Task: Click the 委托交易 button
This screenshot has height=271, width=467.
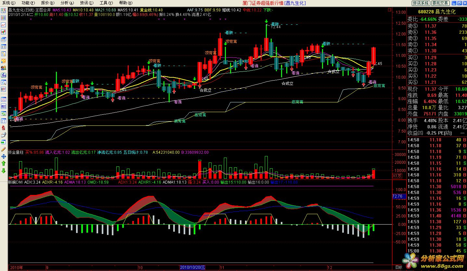Action: tap(440, 3)
